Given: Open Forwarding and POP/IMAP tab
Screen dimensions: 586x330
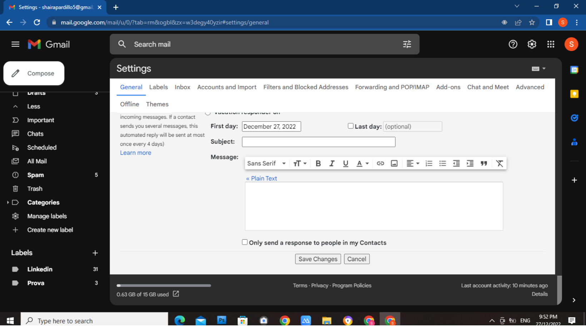Looking at the screenshot, I should click(x=392, y=87).
